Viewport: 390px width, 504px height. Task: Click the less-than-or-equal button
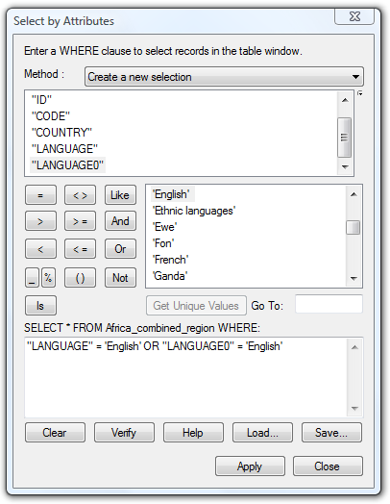pos(81,249)
